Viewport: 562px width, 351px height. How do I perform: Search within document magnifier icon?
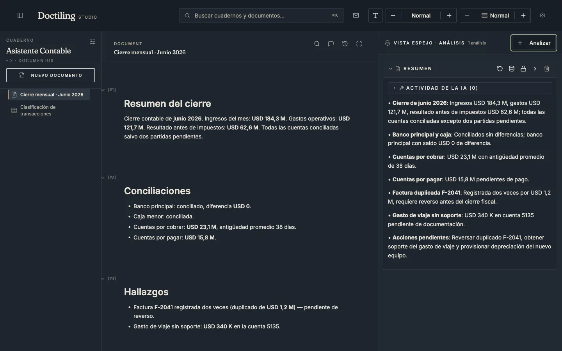coord(317,44)
